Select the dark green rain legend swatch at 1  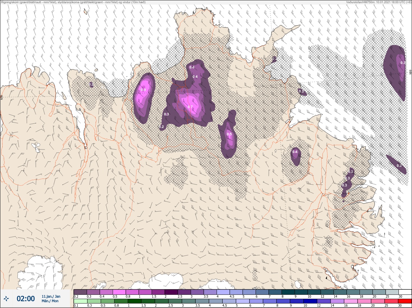(134, 301)
